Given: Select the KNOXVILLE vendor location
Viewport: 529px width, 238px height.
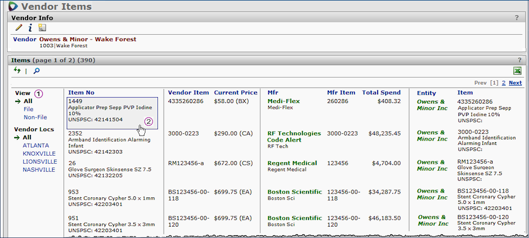Looking at the screenshot, I should 39,153.
